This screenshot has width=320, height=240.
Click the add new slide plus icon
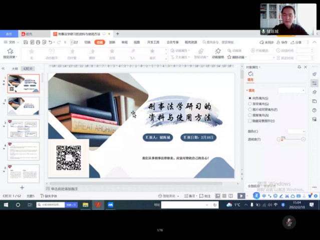click(22, 187)
